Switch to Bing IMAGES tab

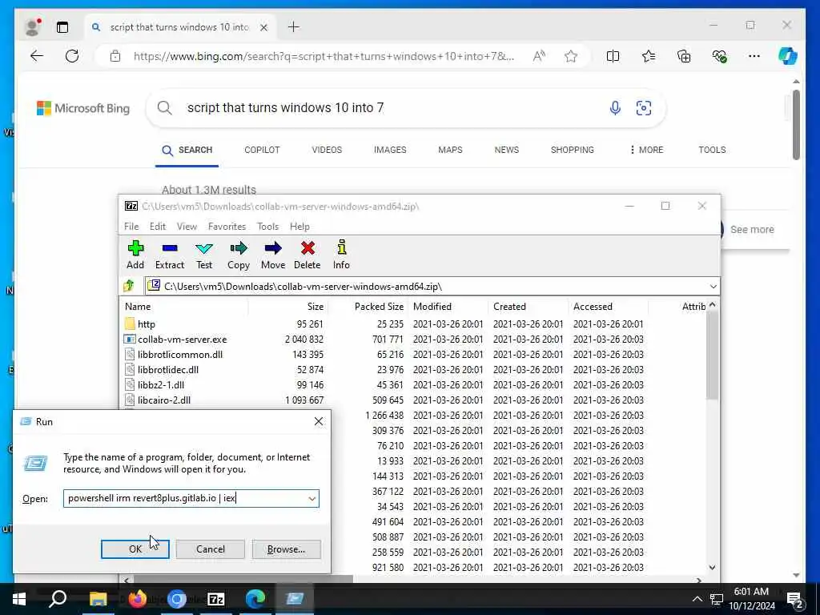(390, 150)
